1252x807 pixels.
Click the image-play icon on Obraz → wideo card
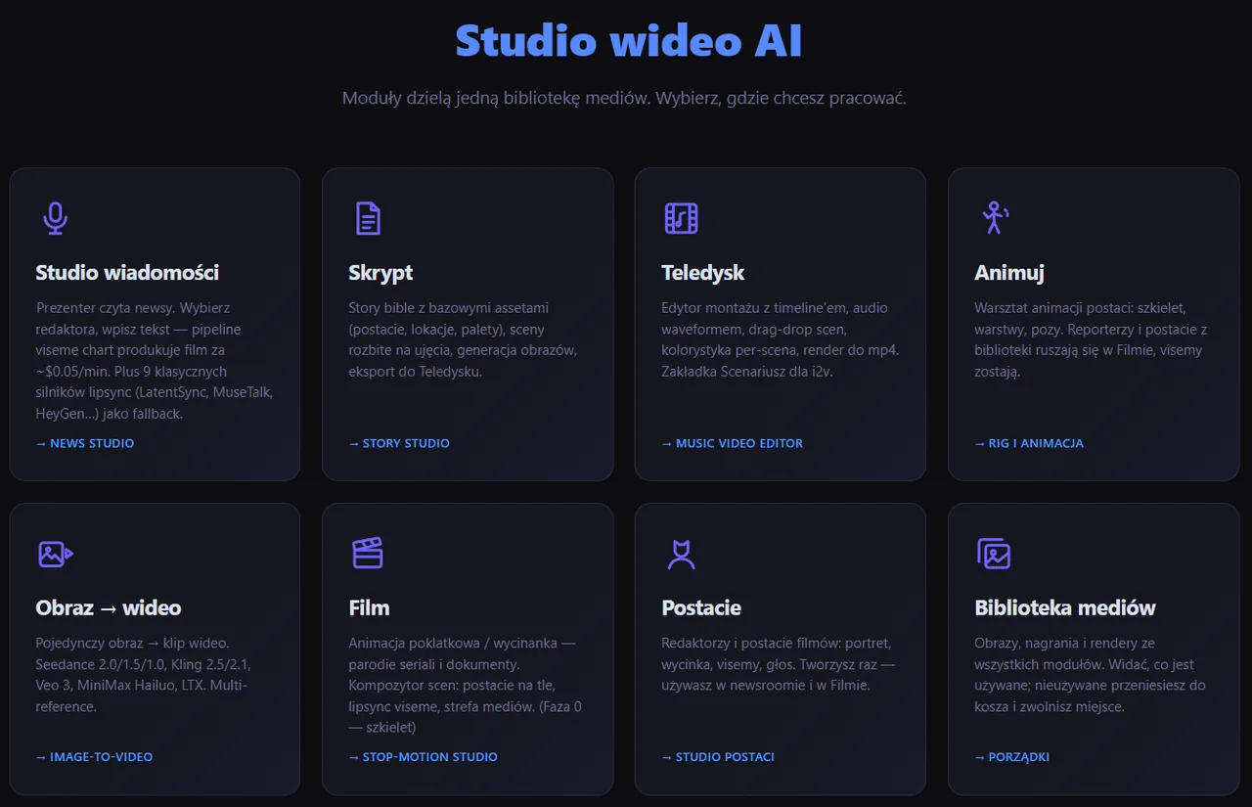[56, 554]
